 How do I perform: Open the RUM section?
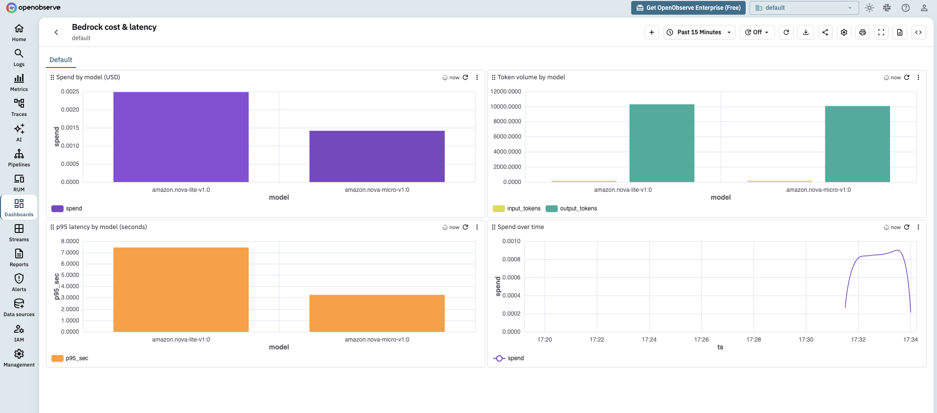click(19, 183)
